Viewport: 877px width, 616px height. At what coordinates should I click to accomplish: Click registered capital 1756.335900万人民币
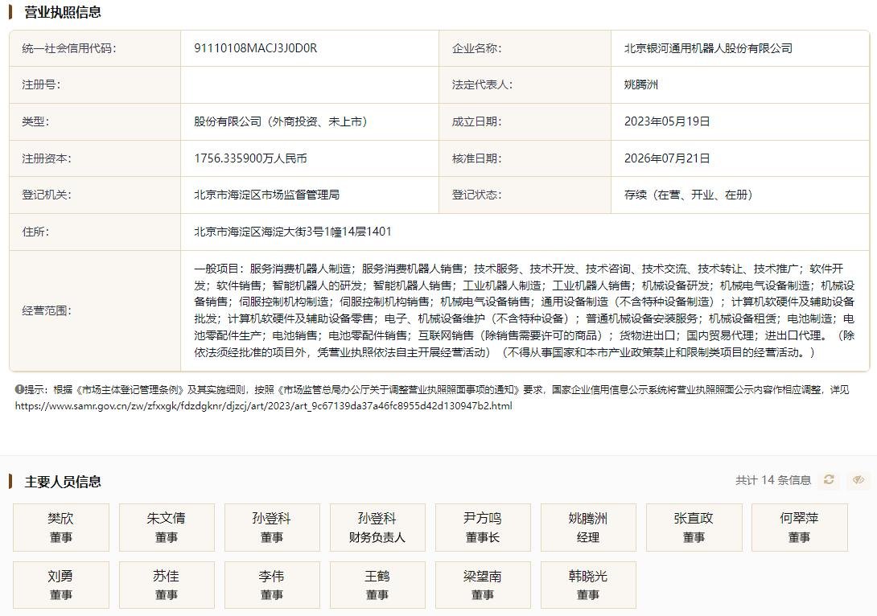click(x=250, y=158)
